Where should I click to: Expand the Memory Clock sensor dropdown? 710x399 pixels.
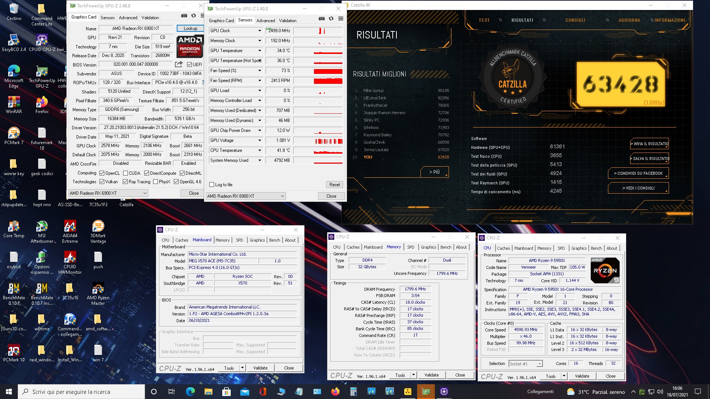260,41
